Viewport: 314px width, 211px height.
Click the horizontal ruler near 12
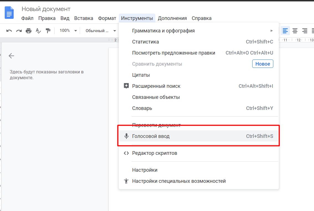(298, 40)
